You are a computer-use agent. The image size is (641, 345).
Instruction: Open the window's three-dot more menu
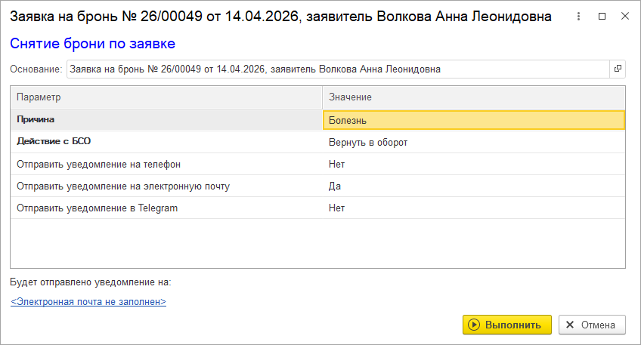tap(578, 17)
